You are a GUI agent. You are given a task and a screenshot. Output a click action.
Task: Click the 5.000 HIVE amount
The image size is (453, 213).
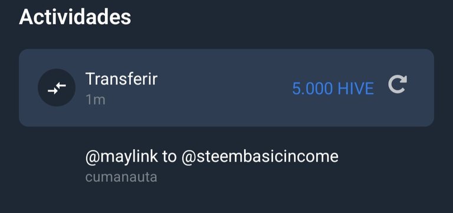333,89
